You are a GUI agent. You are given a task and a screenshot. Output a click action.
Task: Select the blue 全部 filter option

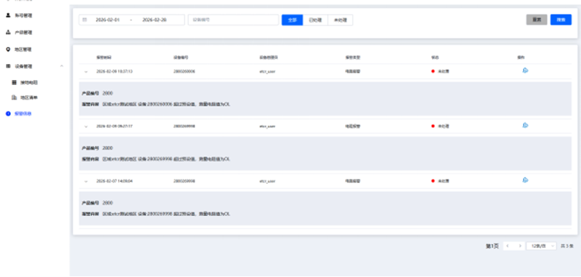[293, 20]
